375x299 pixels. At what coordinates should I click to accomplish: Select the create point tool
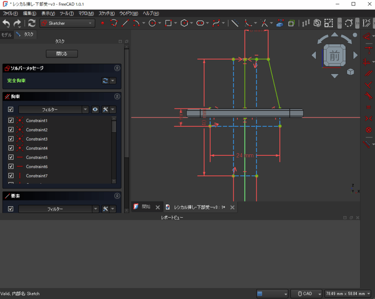pos(103,23)
